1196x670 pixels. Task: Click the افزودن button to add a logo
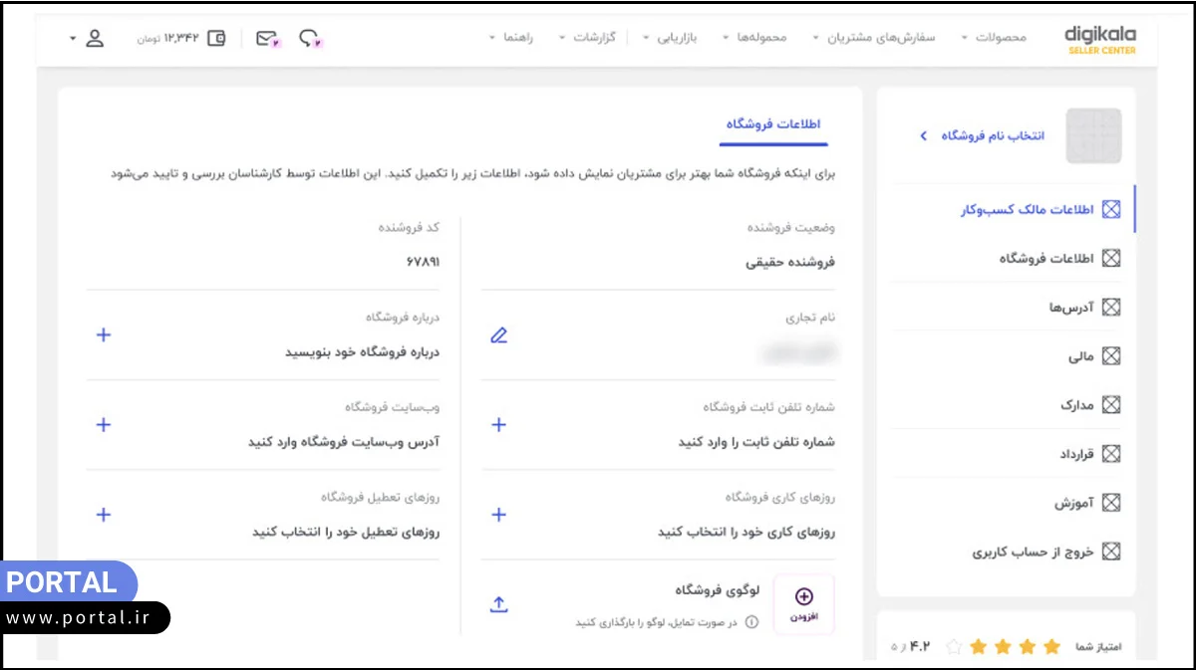pyautogui.click(x=803, y=603)
